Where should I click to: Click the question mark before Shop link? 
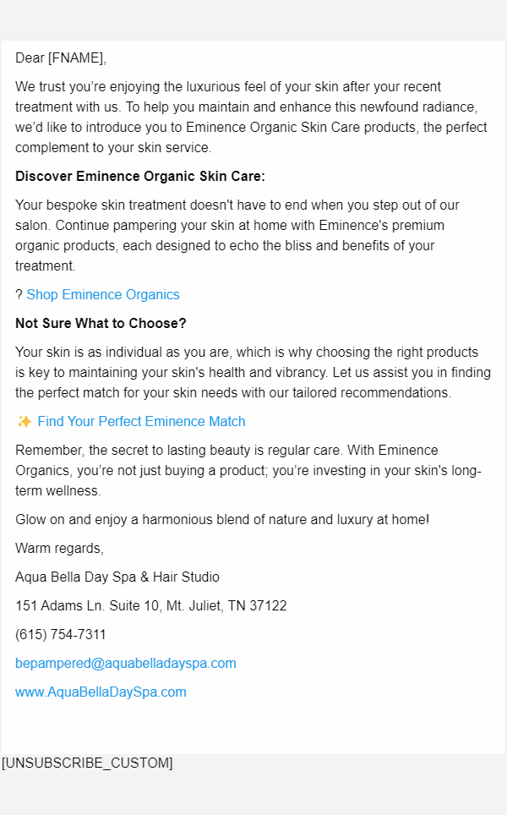pyautogui.click(x=19, y=295)
